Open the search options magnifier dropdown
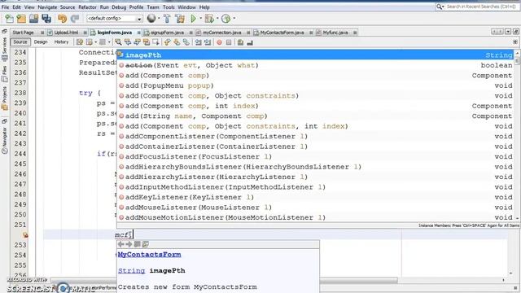 point(440,7)
